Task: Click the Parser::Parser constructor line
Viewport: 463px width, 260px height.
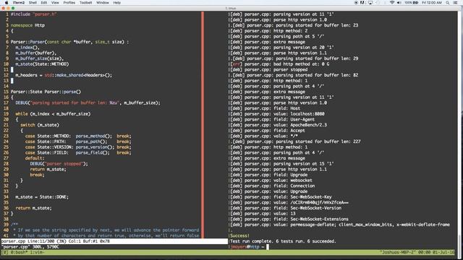Action: click(69, 42)
